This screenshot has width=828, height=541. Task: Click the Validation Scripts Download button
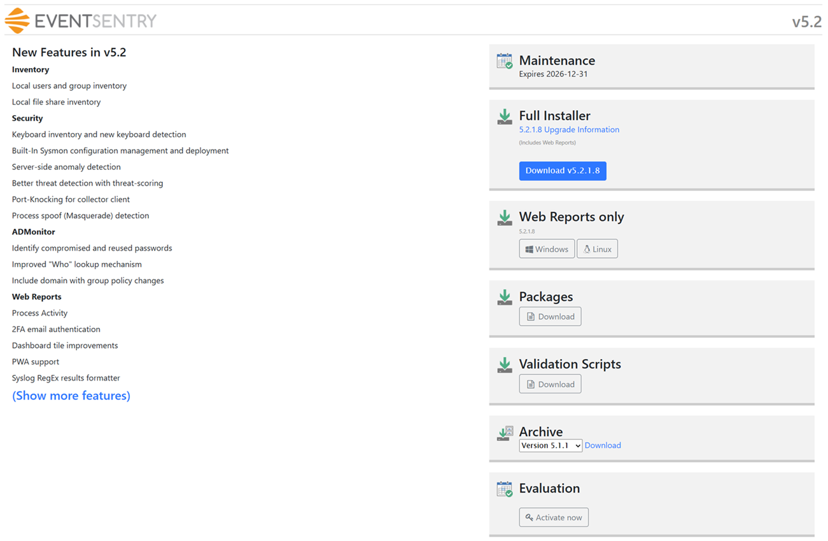[x=550, y=384]
